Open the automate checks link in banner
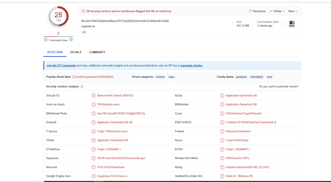 pyautogui.click(x=192, y=66)
